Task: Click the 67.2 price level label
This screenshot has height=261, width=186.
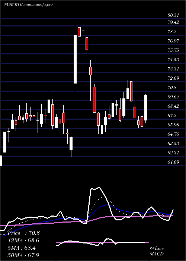Action: tap(172, 116)
